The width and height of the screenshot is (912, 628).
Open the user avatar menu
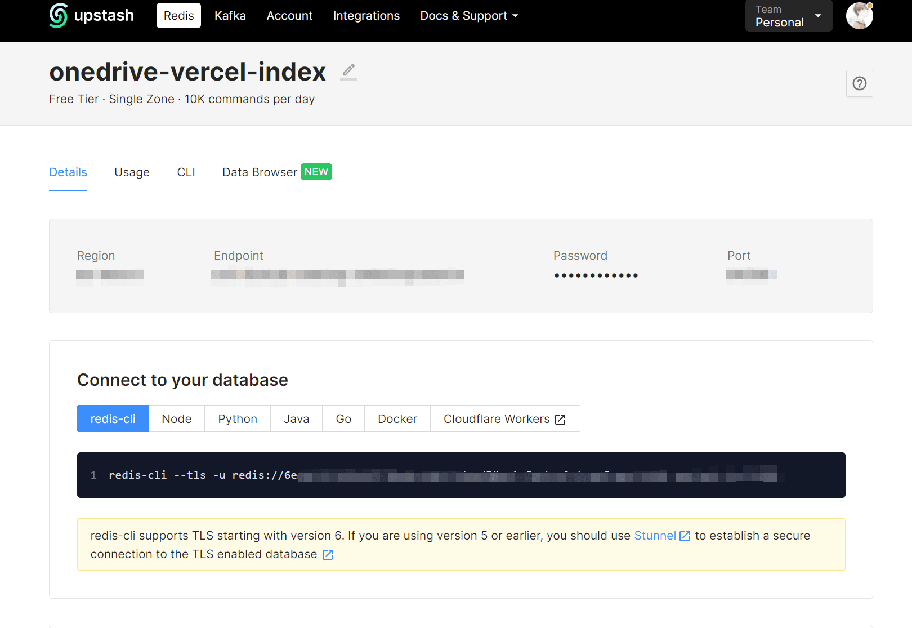(x=859, y=15)
